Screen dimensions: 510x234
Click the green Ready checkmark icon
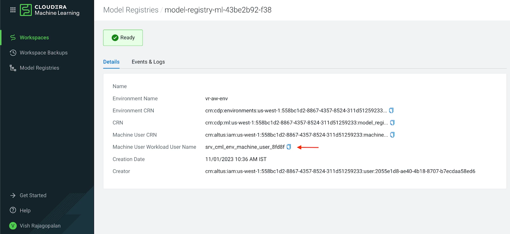(x=115, y=38)
